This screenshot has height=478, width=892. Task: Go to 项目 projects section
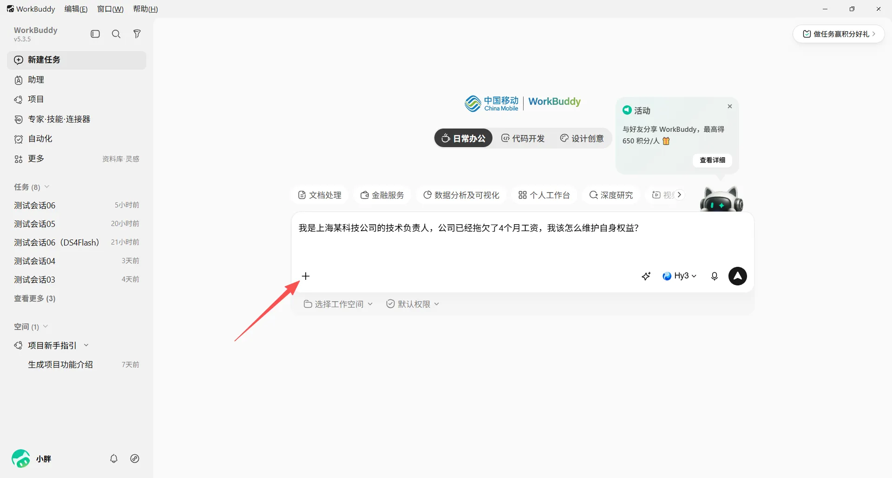tap(77, 99)
